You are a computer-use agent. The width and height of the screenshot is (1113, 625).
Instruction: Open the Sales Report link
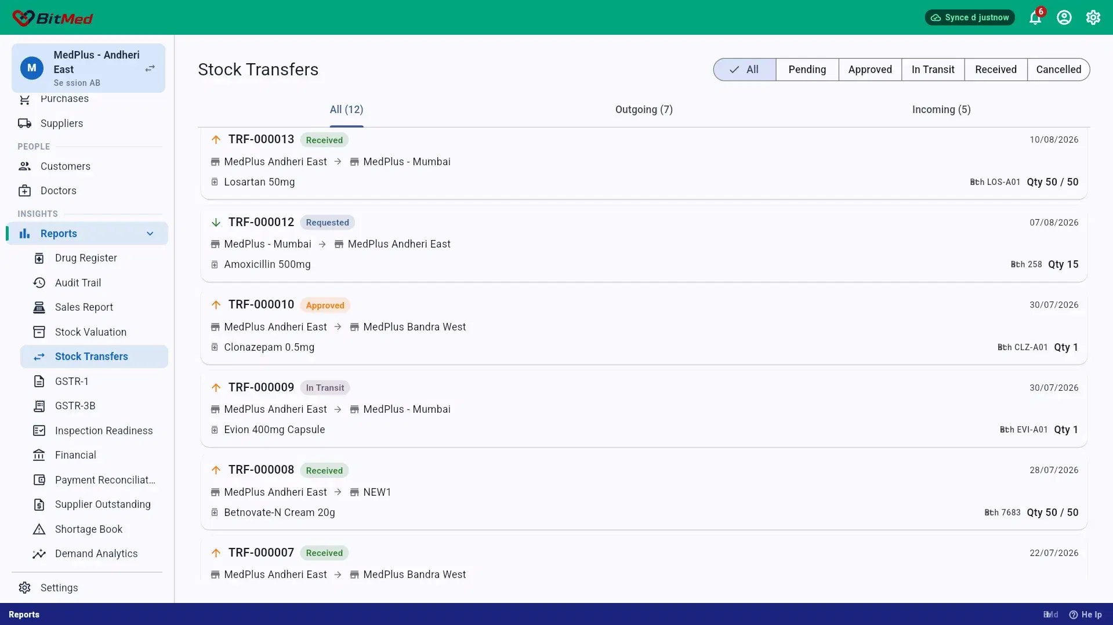(x=84, y=307)
